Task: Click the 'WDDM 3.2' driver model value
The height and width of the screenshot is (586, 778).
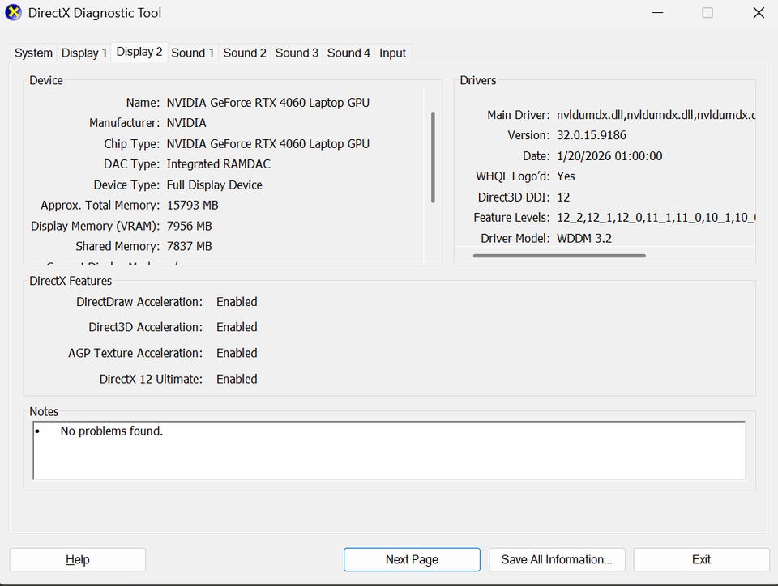Action: 584,238
